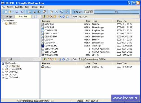Click last icon of image pane toolbar

tap(67, 17)
